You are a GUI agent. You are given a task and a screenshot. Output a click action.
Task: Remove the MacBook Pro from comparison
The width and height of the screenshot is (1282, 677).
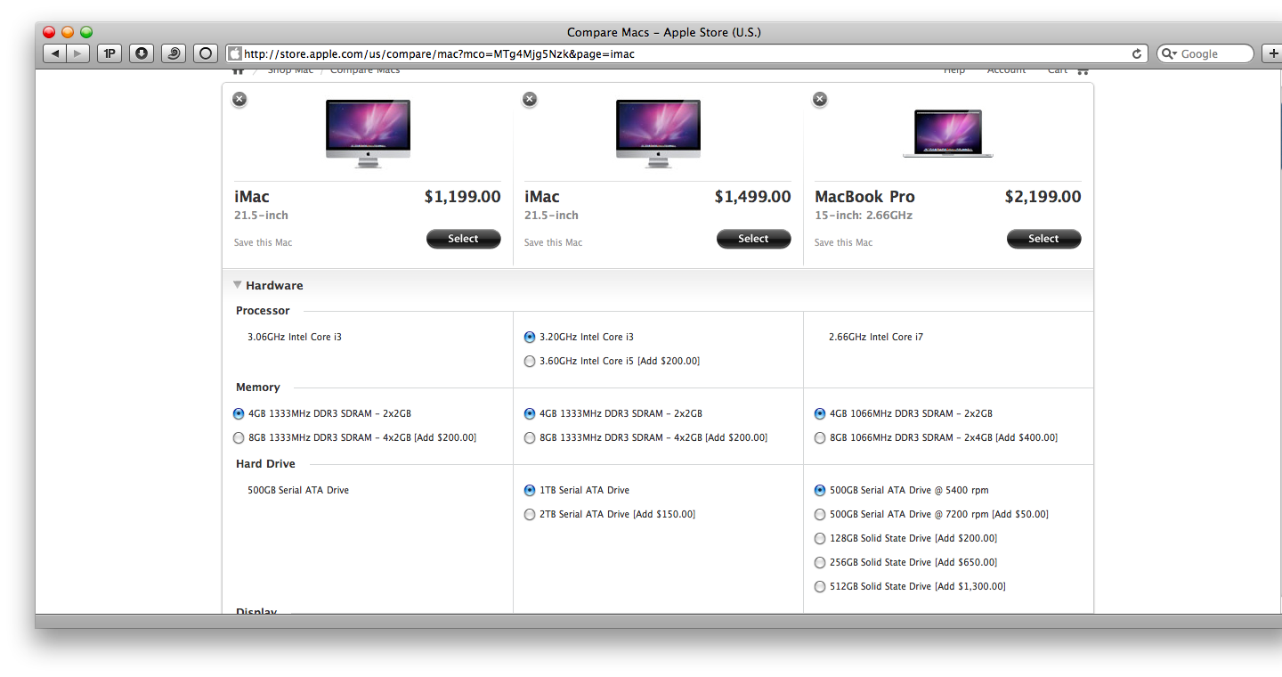(x=820, y=99)
